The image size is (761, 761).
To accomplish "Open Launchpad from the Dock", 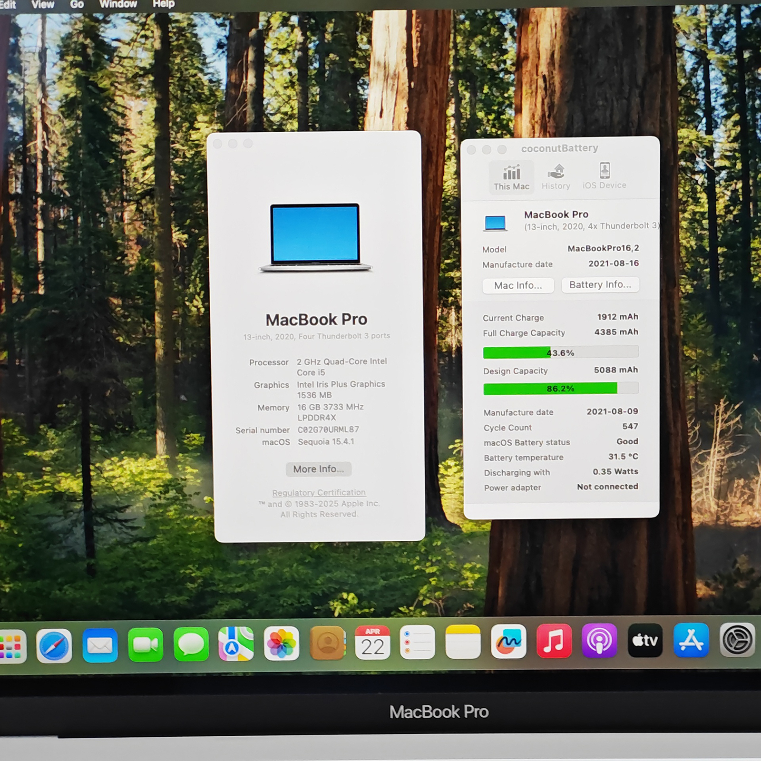I will coord(11,646).
